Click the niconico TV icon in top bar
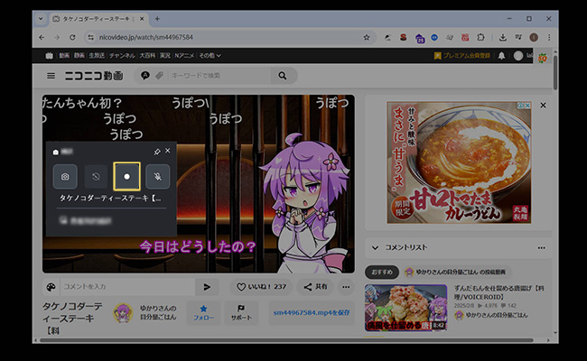Viewport: 587px width, 361px height. [49, 56]
